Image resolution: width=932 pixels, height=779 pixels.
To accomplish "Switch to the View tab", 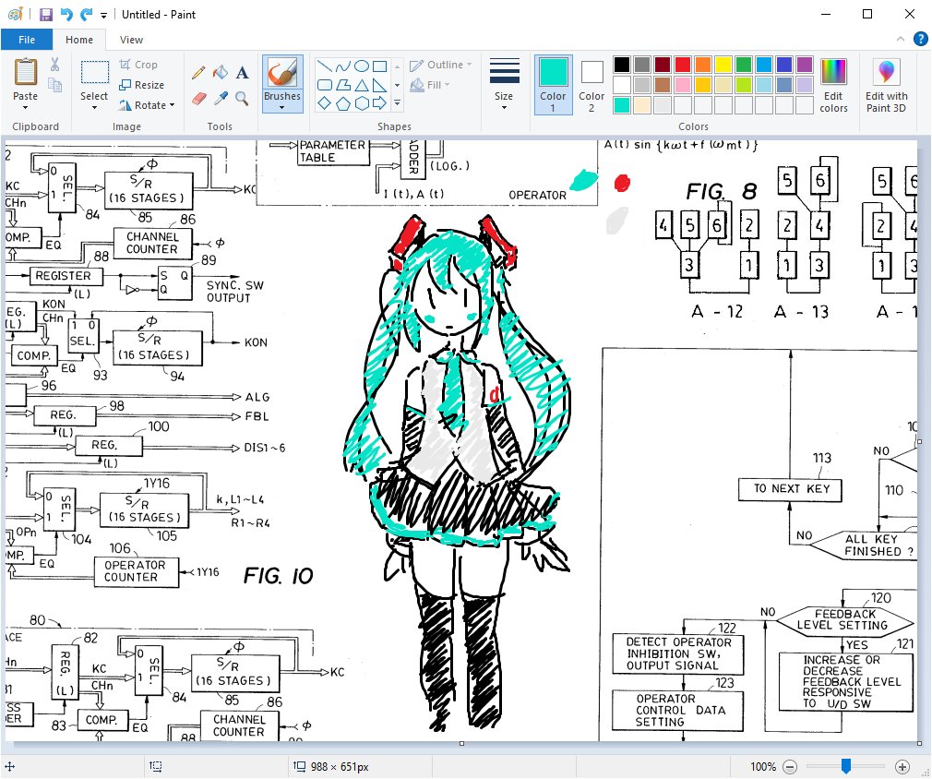I will pos(131,40).
